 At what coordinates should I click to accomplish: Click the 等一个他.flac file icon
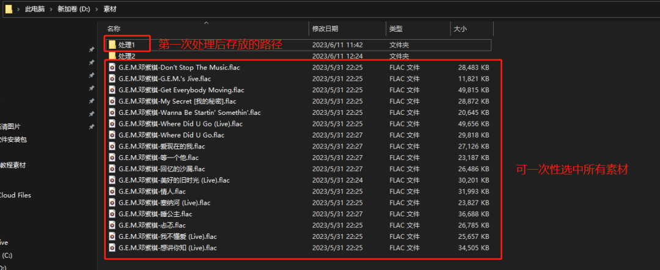tap(112, 158)
